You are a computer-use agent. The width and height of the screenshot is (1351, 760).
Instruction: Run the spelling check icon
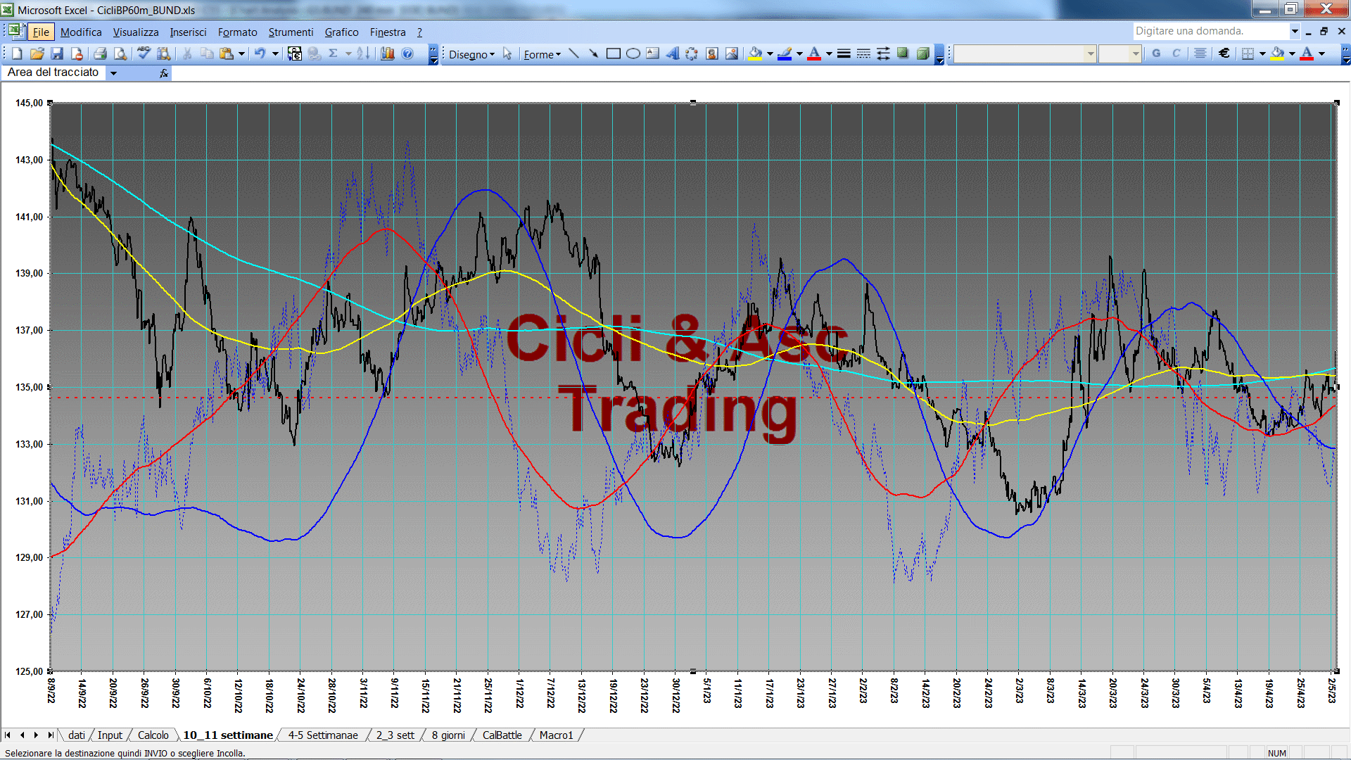(x=144, y=53)
